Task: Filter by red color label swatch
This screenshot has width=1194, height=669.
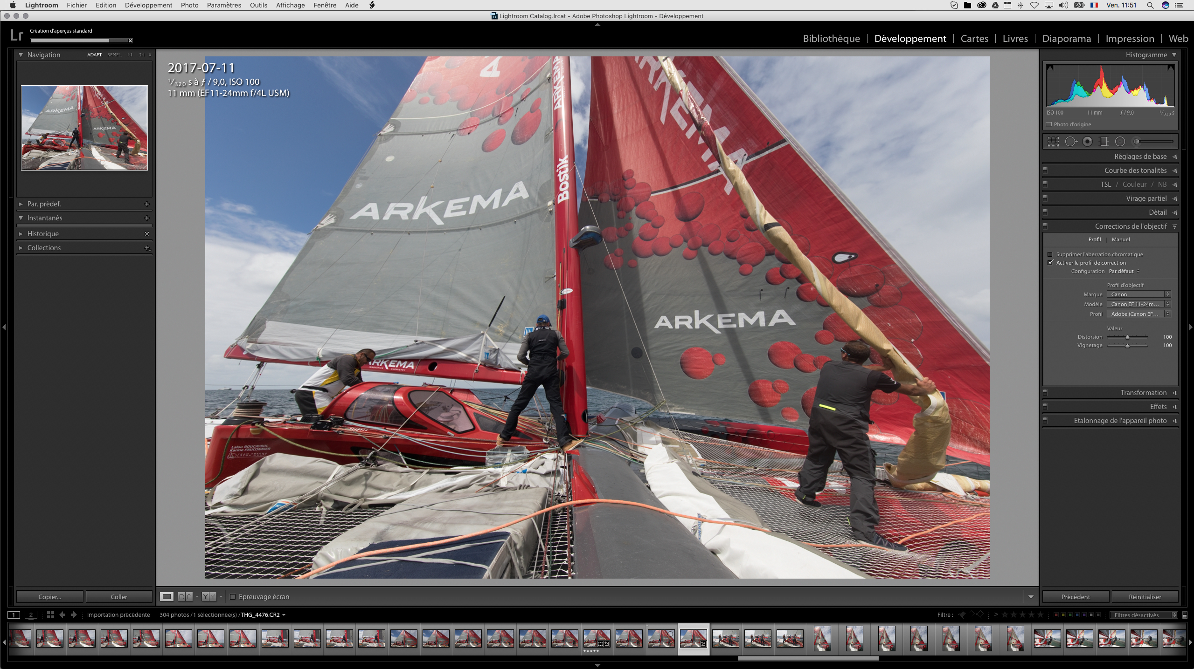Action: [1056, 615]
